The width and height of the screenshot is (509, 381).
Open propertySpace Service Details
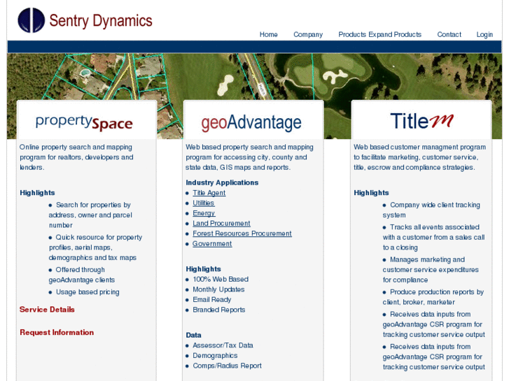point(47,309)
